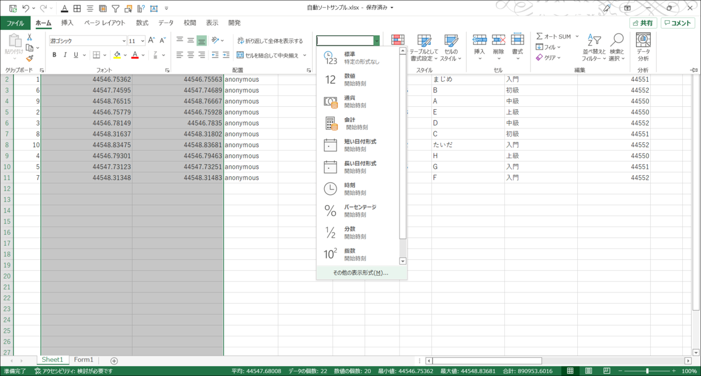Image resolution: width=701 pixels, height=376 pixels.
Task: Click the Cut scissors icon
Action: 29,37
